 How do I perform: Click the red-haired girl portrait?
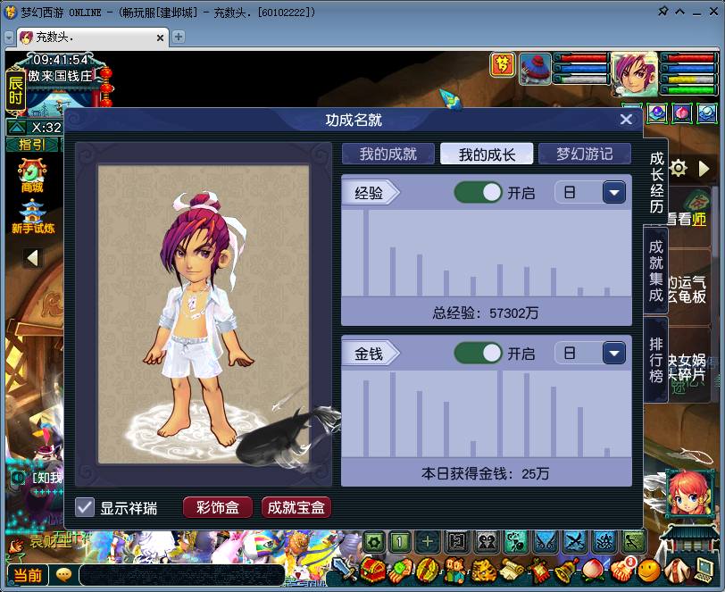pos(689,494)
